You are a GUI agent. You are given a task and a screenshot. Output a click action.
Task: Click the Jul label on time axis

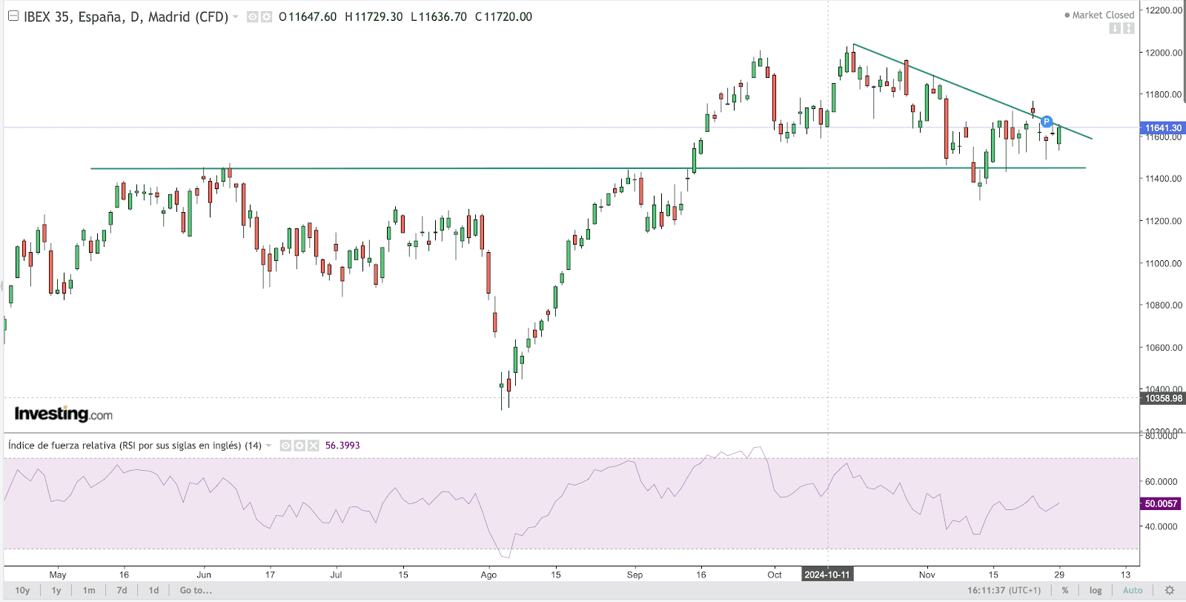(336, 575)
